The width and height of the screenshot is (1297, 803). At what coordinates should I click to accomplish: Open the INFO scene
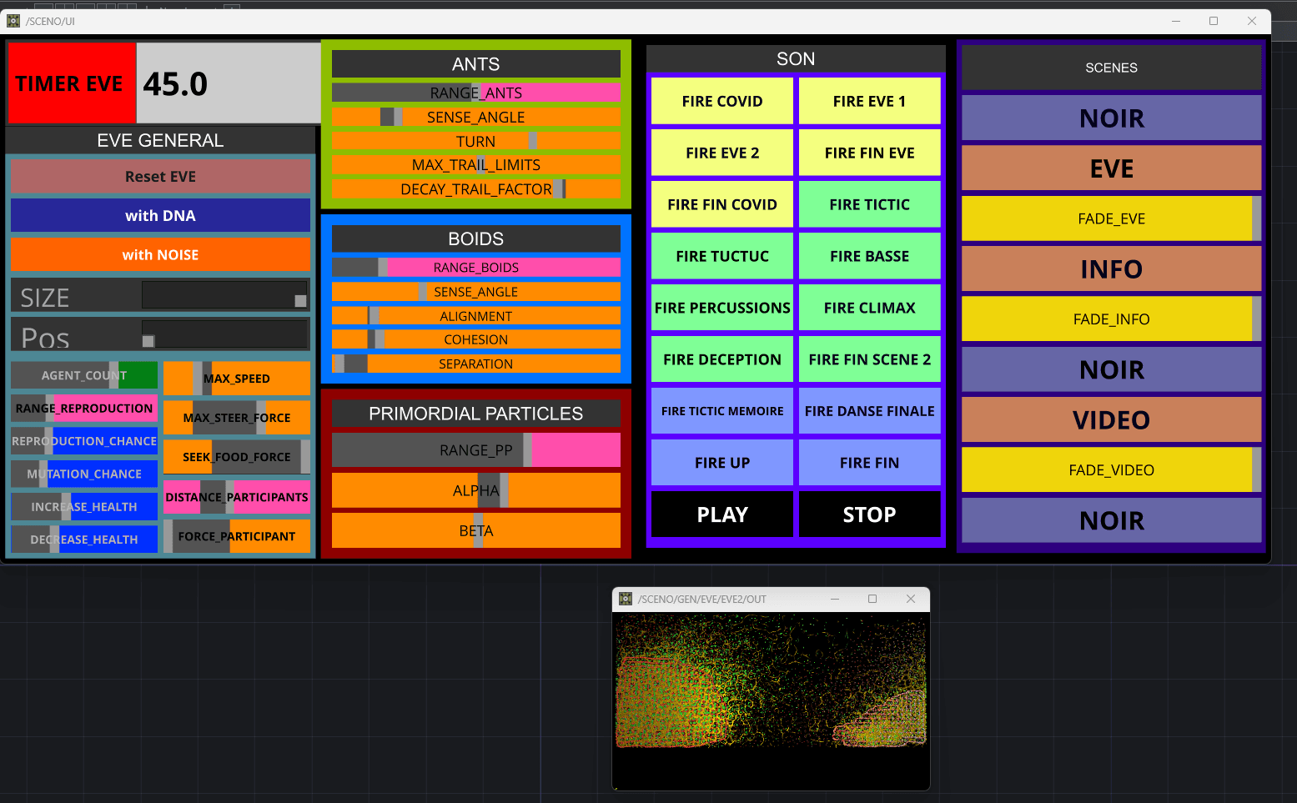click(x=1111, y=269)
